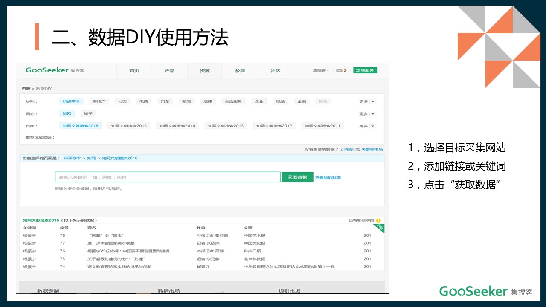Select page 知网文献搜索2016
This screenshot has height=307, width=546.
point(81,126)
